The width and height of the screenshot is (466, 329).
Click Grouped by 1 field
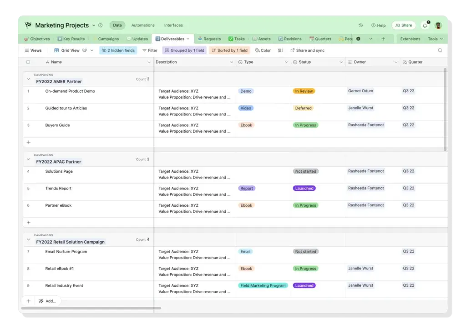185,50
